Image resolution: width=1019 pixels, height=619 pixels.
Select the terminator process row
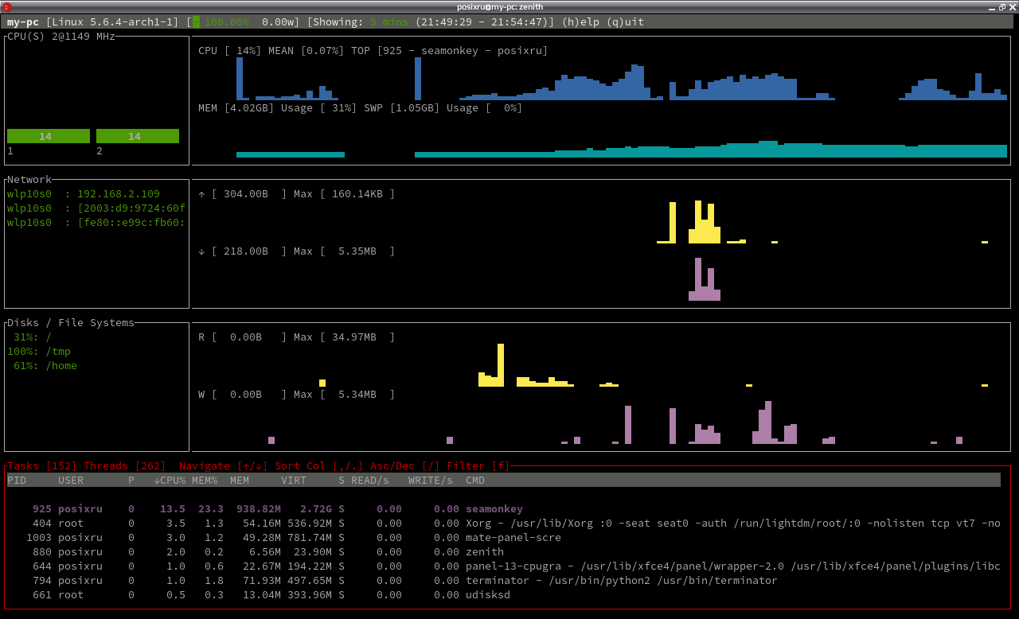[504, 581]
